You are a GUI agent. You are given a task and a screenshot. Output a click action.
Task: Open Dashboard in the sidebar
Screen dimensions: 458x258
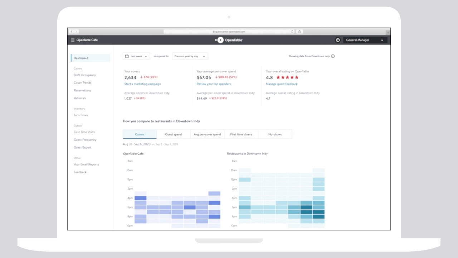(x=91, y=58)
